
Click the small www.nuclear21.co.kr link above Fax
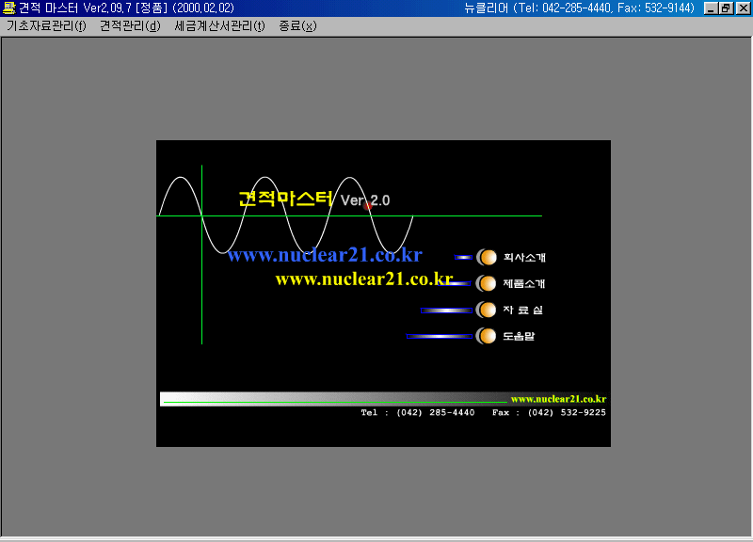coord(558,399)
